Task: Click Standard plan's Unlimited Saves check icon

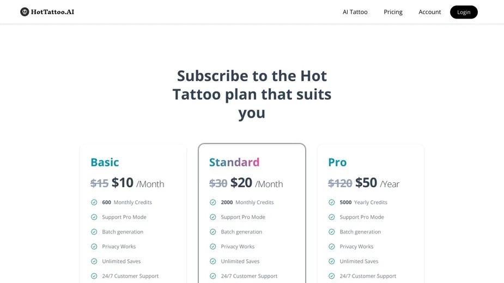Action: click(213, 261)
